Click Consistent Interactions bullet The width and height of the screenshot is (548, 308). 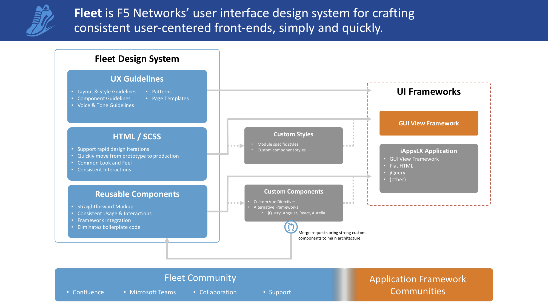104,169
